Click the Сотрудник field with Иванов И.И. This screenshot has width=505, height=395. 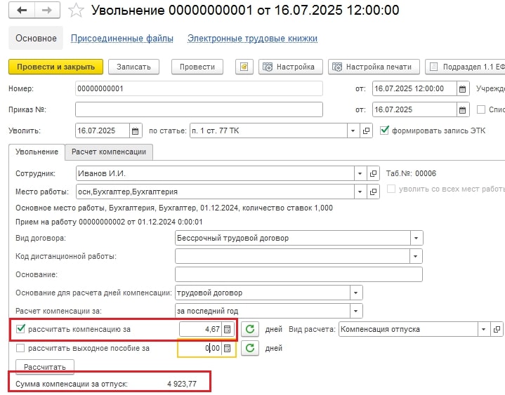(215, 174)
